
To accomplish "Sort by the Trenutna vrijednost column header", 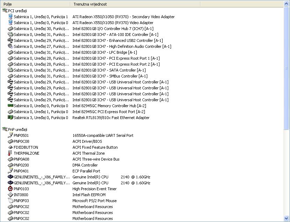I will pos(135,4).
